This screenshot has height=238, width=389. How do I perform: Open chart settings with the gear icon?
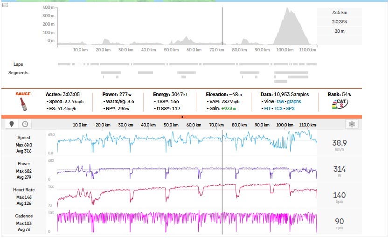click(352, 124)
